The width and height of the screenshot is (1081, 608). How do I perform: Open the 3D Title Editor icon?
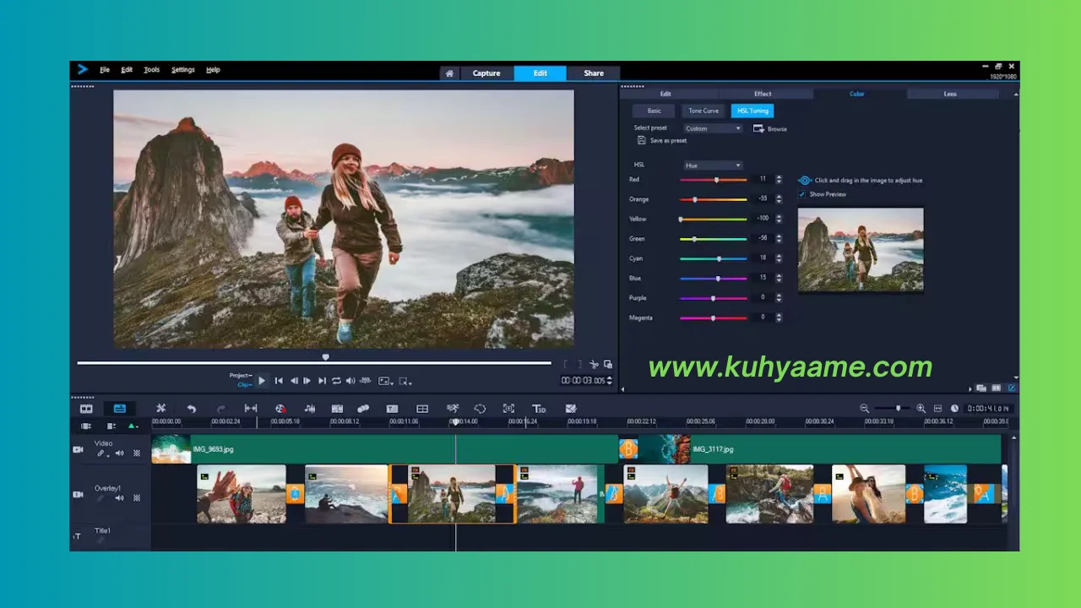point(539,409)
